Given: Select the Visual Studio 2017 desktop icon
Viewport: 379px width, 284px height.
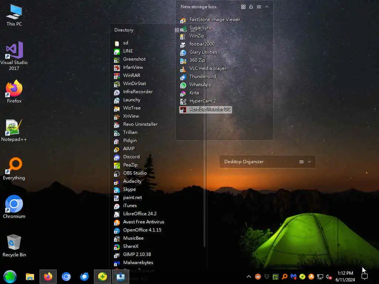Looking at the screenshot, I should coord(14,56).
